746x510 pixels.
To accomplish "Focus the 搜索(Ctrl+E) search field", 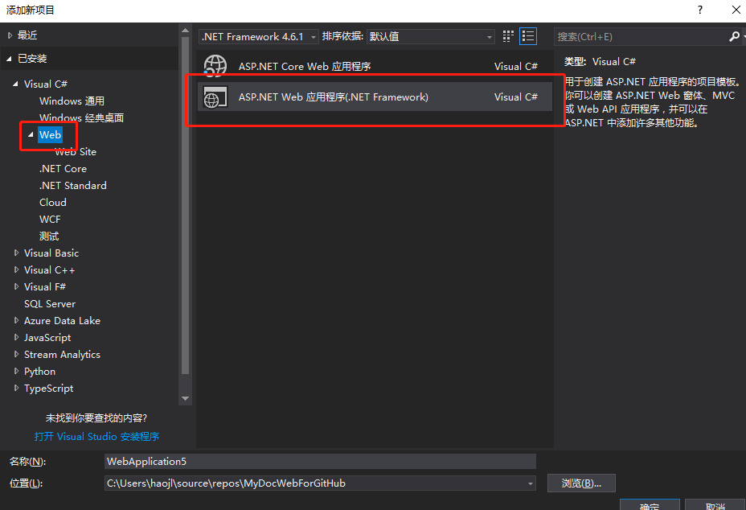I will pyautogui.click(x=641, y=37).
